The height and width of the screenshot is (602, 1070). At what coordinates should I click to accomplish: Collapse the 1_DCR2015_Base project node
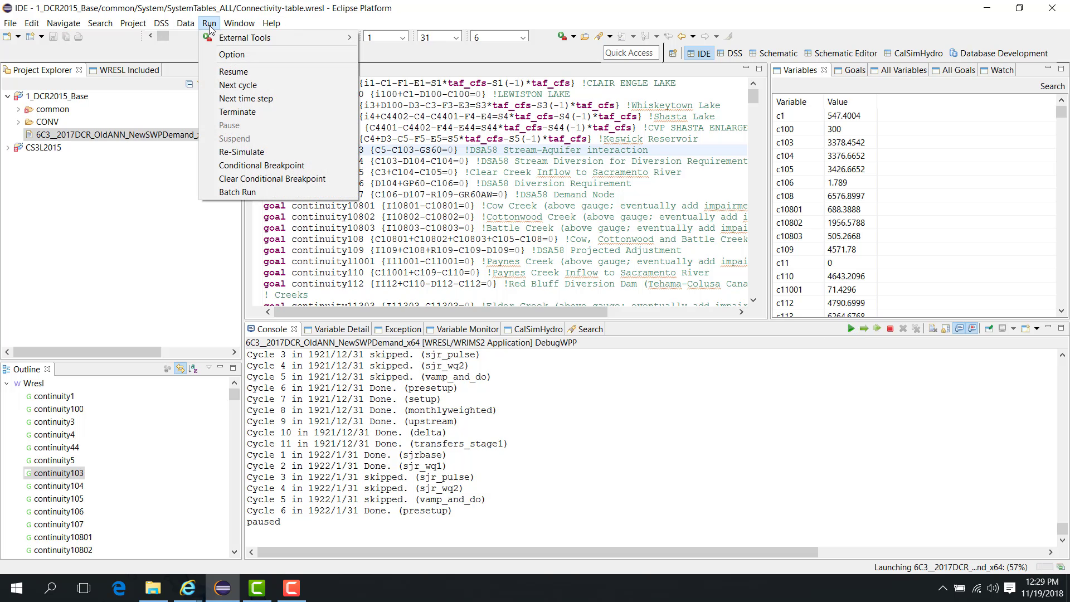[7, 96]
